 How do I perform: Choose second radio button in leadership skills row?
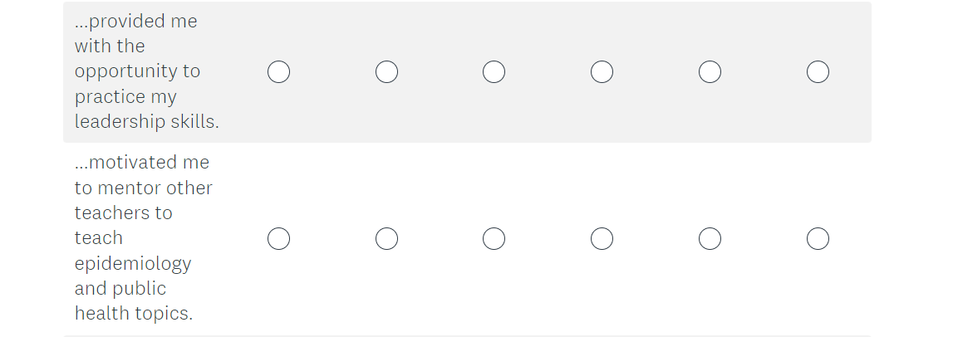tap(386, 72)
